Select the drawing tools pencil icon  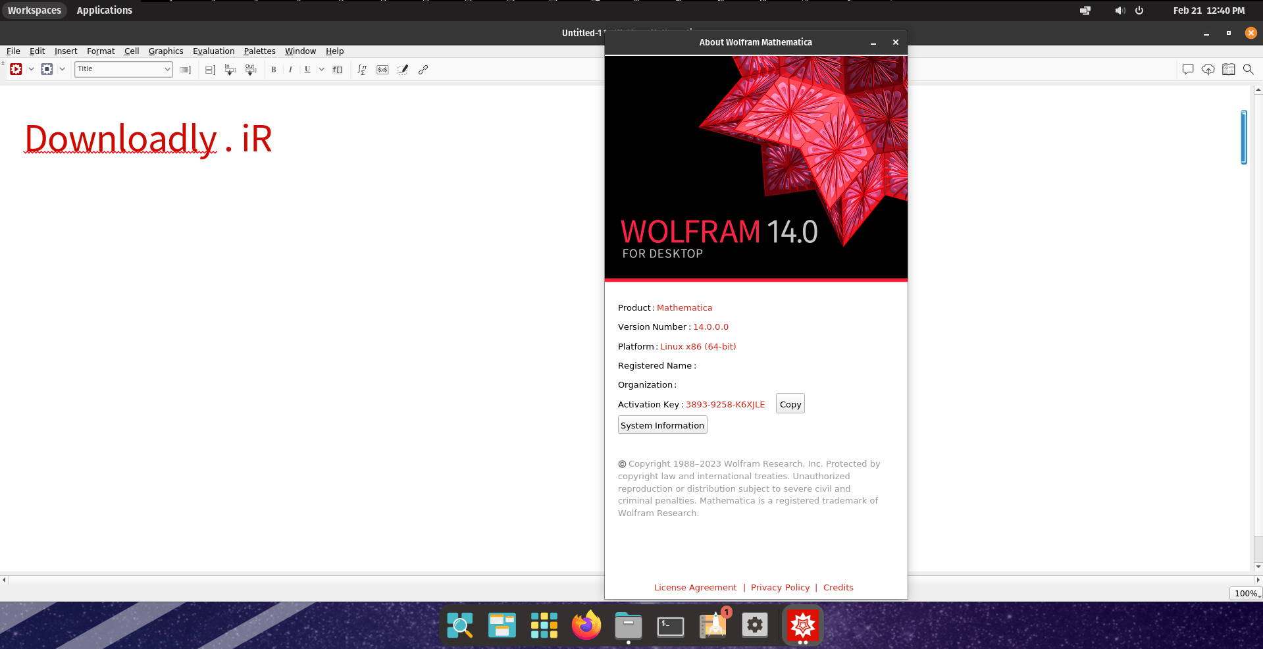coord(403,69)
